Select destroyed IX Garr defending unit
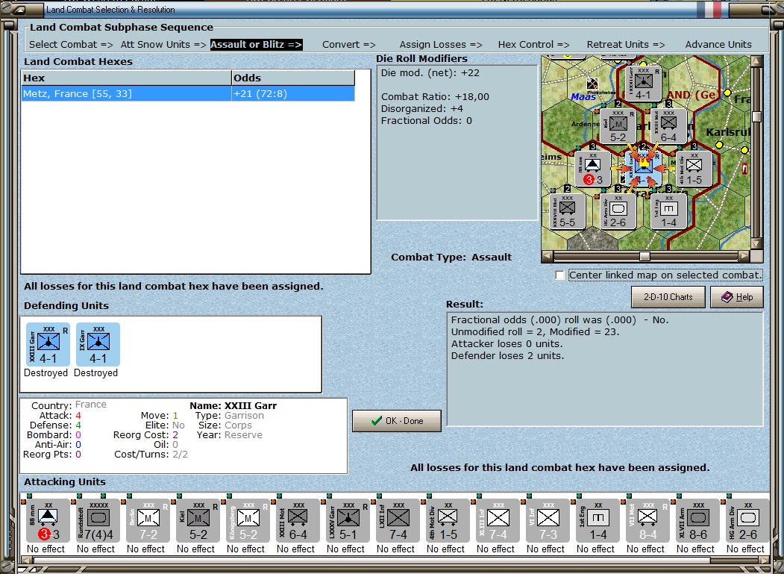 click(98, 344)
